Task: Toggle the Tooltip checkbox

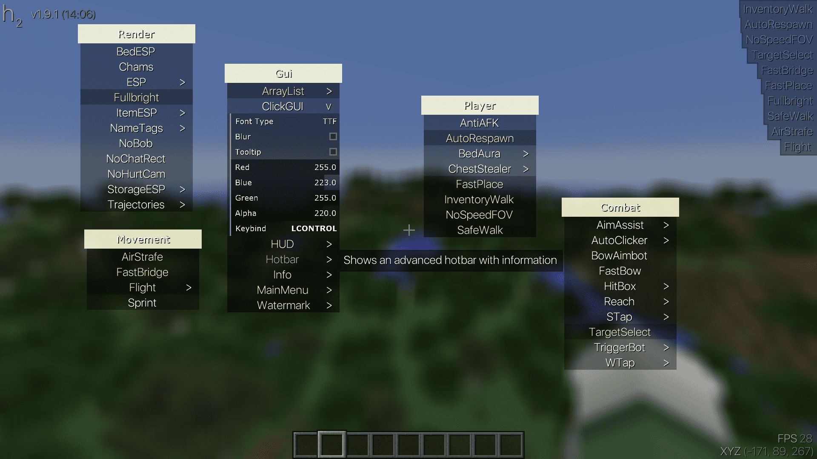Action: point(332,151)
